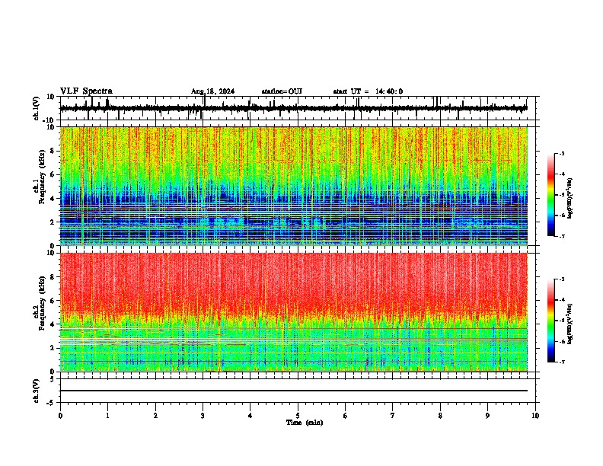Click the "8" tick on the time axis

click(440, 416)
